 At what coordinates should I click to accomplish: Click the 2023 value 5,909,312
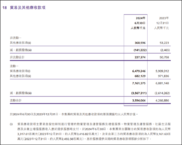[x=162, y=71]
